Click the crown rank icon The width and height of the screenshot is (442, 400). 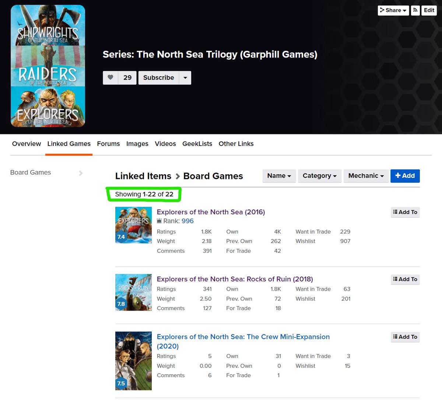pyautogui.click(x=159, y=221)
